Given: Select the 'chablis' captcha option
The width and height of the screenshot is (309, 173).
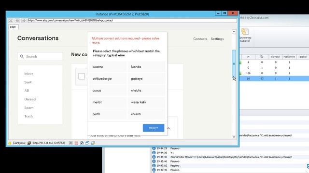Looking at the screenshot, I should 146,91.
